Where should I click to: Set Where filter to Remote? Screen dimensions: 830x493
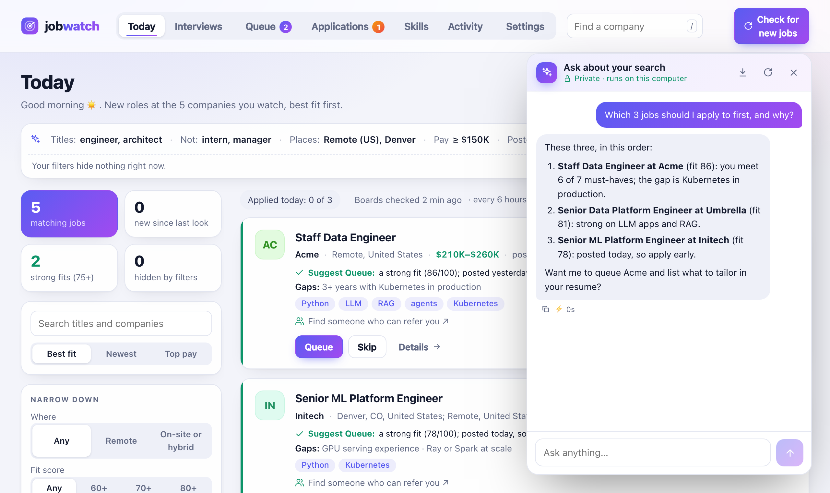[121, 440]
